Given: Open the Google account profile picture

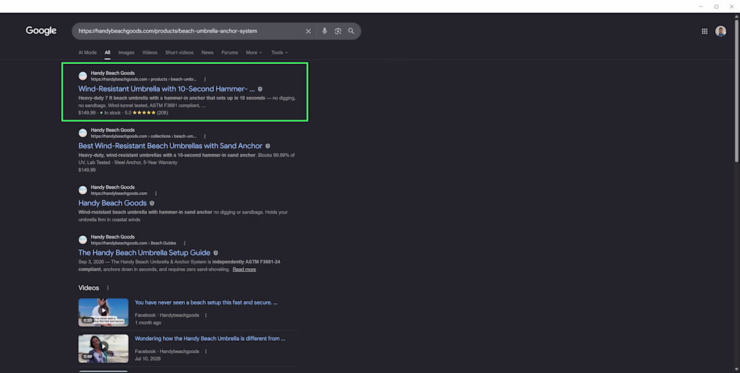Looking at the screenshot, I should (720, 31).
